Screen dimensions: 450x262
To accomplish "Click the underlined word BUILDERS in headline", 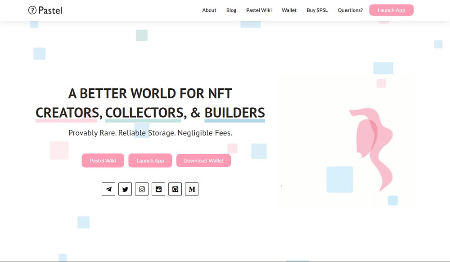I will 234,113.
